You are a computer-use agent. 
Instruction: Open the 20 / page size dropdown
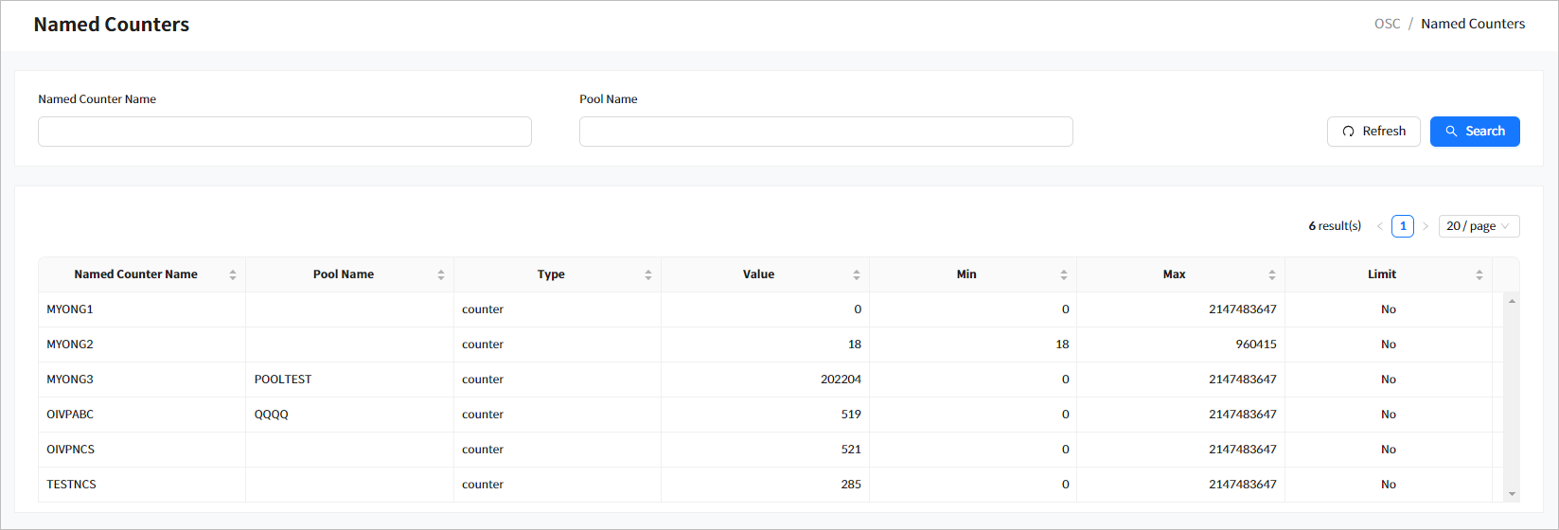click(x=1479, y=226)
